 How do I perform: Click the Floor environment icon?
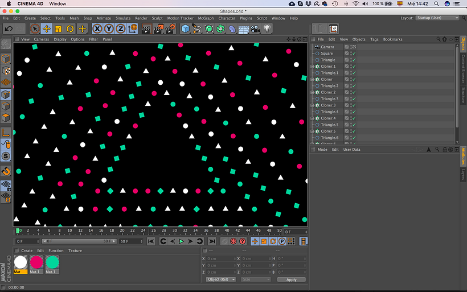point(244,29)
